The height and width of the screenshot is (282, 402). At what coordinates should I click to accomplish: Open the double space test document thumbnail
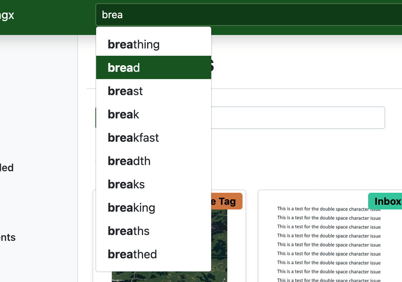328,244
